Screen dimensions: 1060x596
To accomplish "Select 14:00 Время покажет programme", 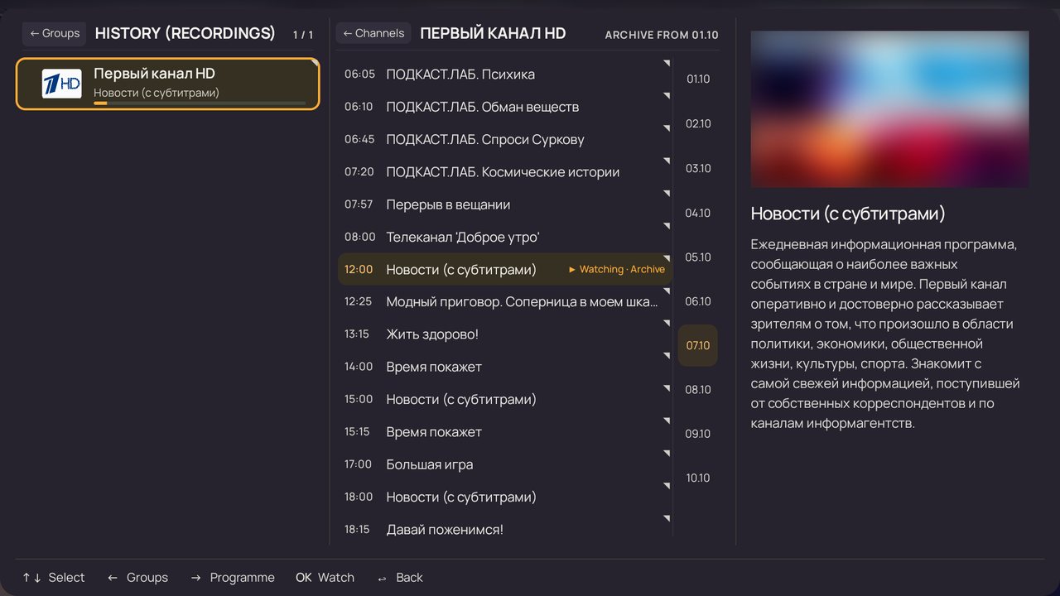I will point(505,367).
